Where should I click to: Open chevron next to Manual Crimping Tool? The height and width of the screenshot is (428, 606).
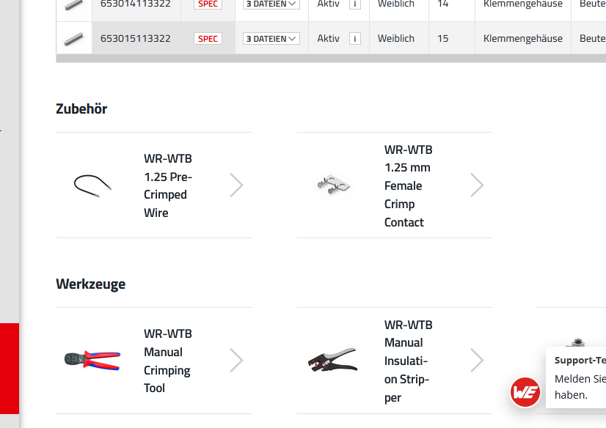tap(236, 361)
